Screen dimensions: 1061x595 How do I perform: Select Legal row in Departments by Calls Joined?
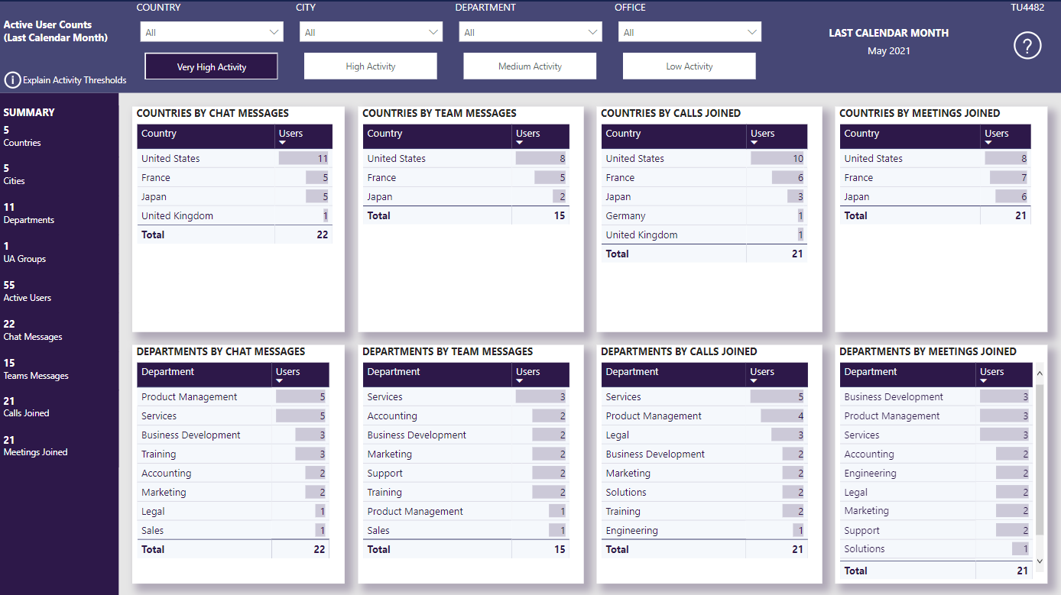point(704,435)
